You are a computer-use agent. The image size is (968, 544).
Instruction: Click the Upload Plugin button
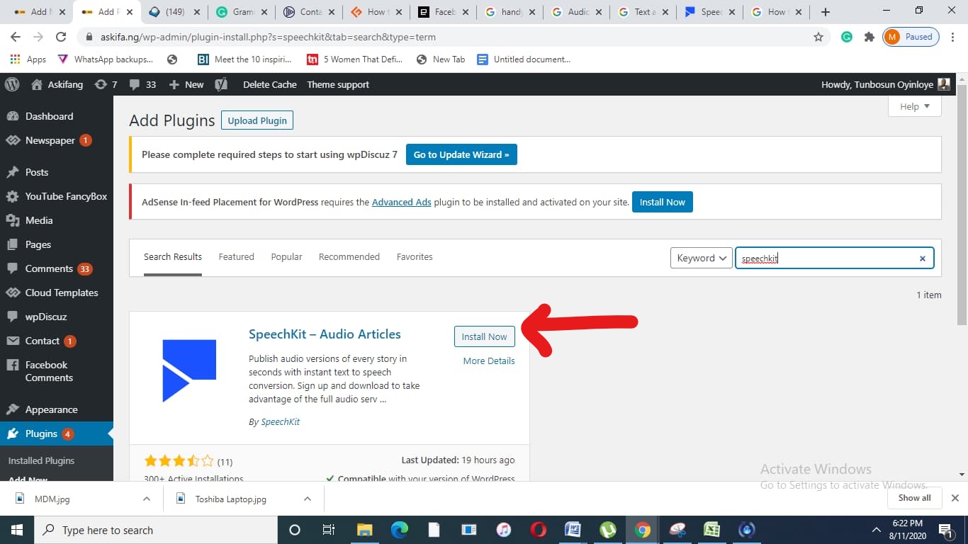pyautogui.click(x=257, y=120)
